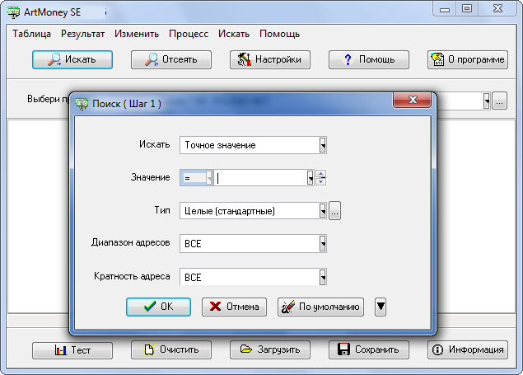The width and height of the screenshot is (523, 375).
Task: Click the Искать magnifier toolbar button
Action: (72, 59)
